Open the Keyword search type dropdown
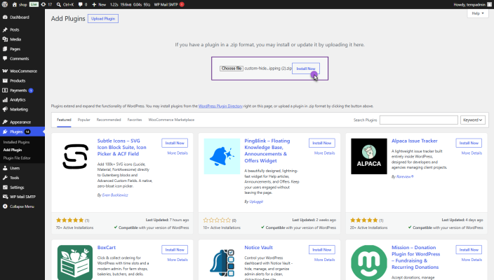The height and width of the screenshot is (280, 494). point(473,120)
